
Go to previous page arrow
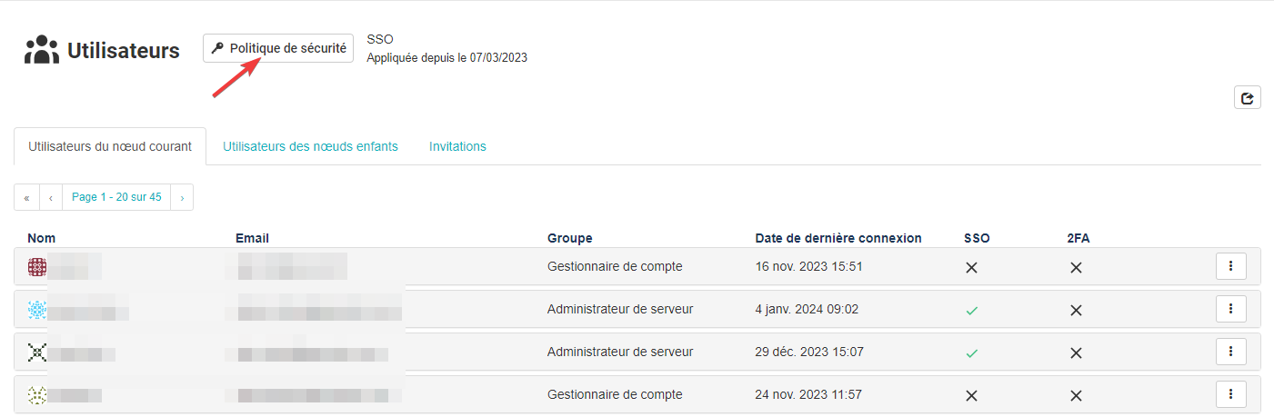click(x=51, y=197)
